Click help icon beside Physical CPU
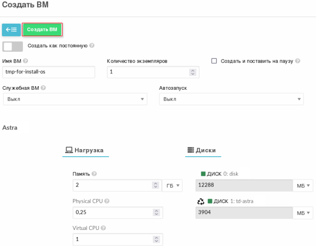 tap(108, 201)
